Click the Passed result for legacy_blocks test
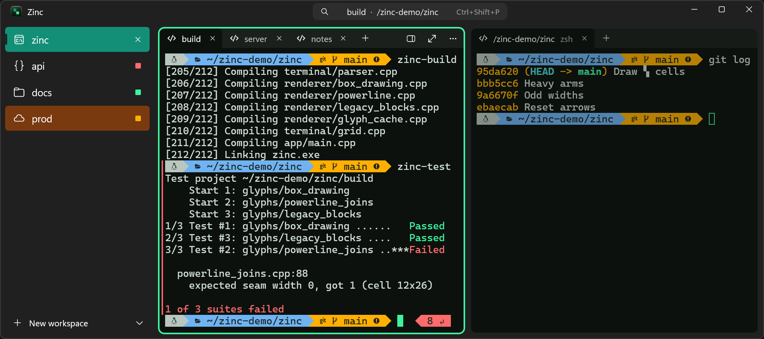Screen dimensions: 764x339 [427, 238]
